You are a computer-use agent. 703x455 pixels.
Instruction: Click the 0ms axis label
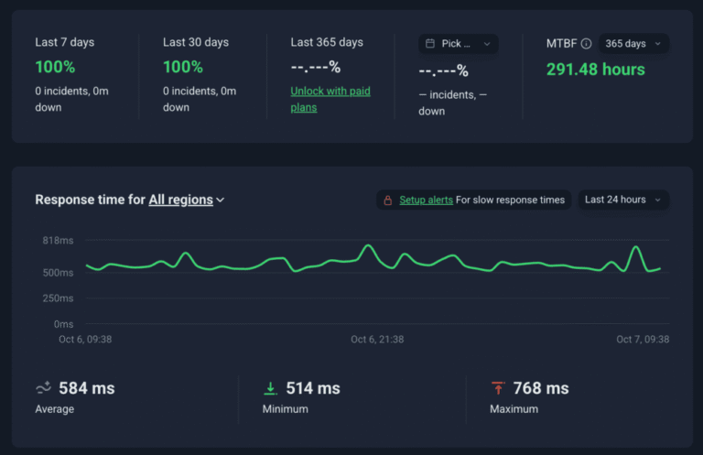tap(63, 324)
